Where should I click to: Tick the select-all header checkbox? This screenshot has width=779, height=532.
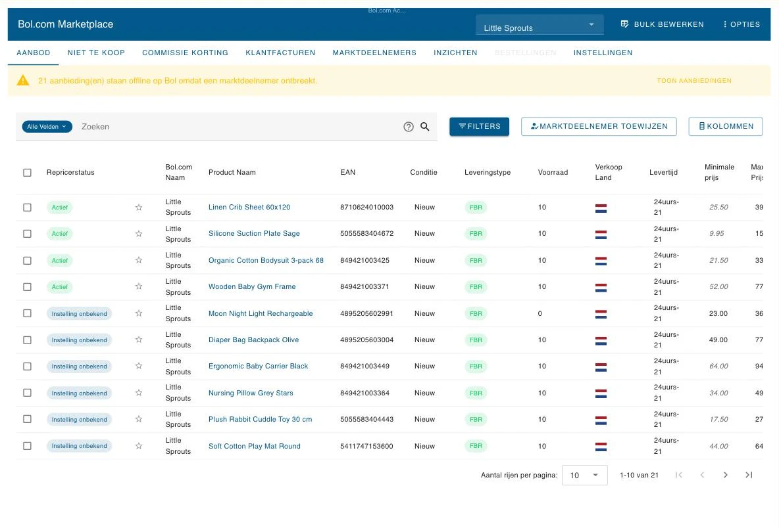(28, 173)
